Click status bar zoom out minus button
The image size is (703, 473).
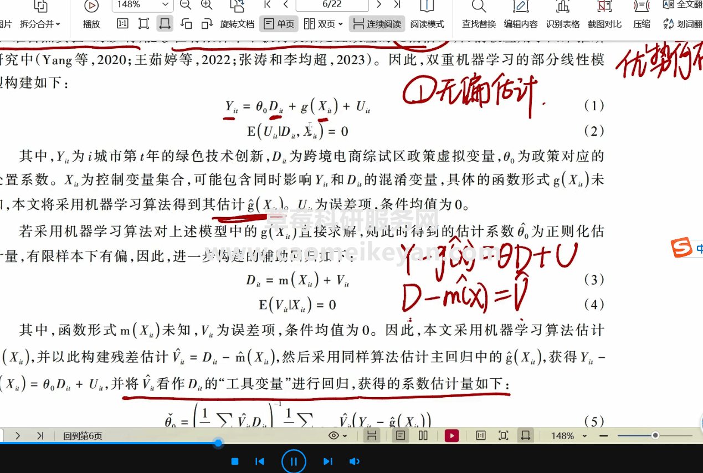click(603, 436)
